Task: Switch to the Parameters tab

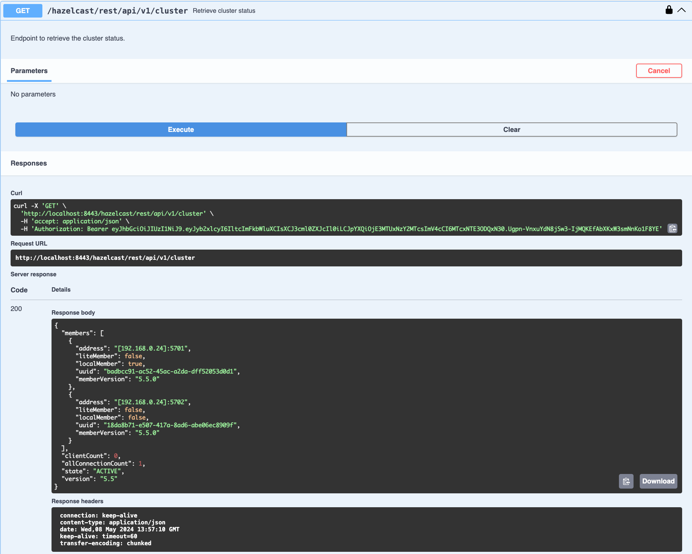Action: [x=29, y=71]
